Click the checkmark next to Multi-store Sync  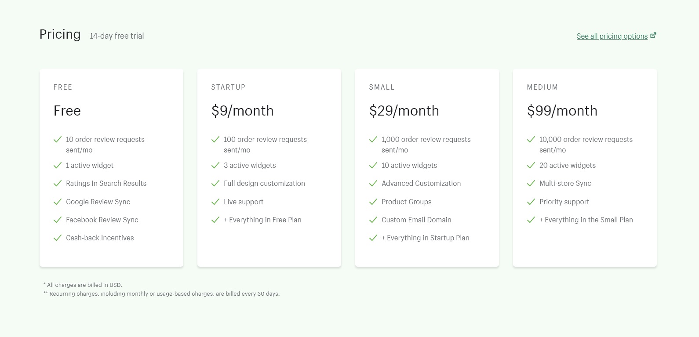(x=531, y=183)
